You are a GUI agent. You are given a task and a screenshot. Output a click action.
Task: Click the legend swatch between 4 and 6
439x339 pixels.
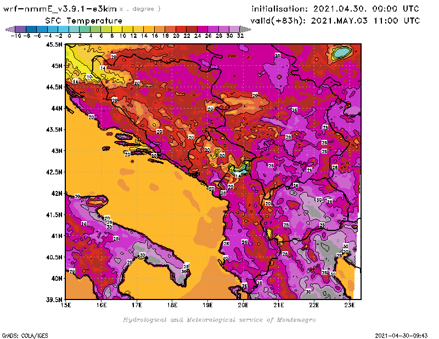[x=95, y=29]
